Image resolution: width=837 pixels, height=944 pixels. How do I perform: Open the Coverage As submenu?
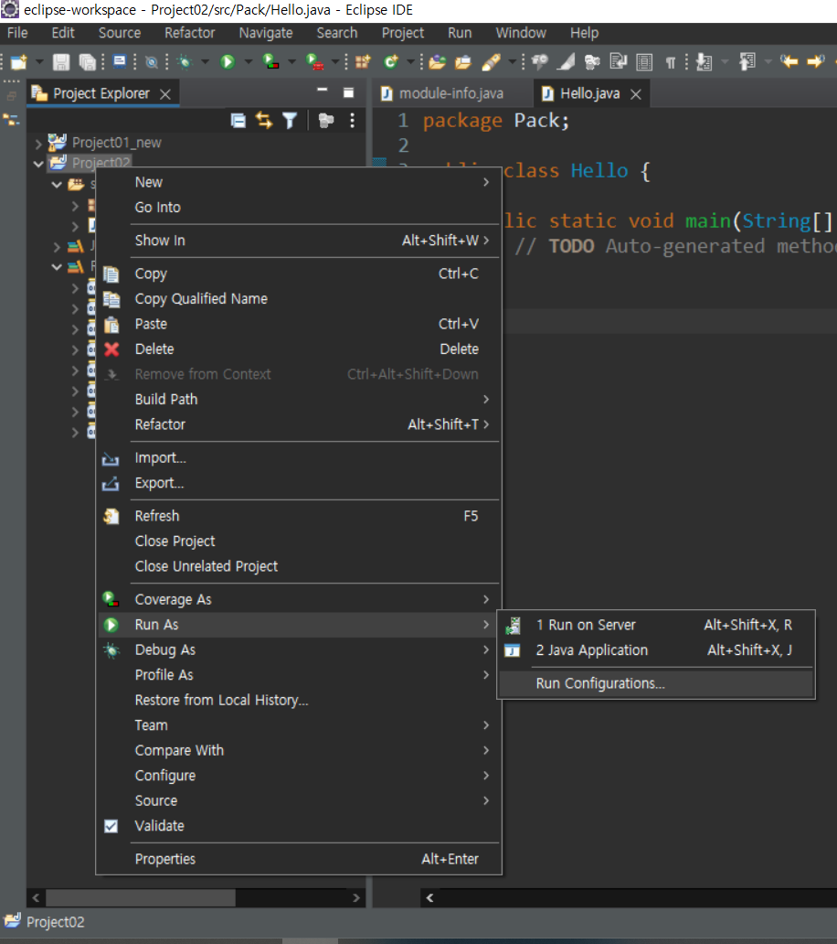pyautogui.click(x=299, y=600)
